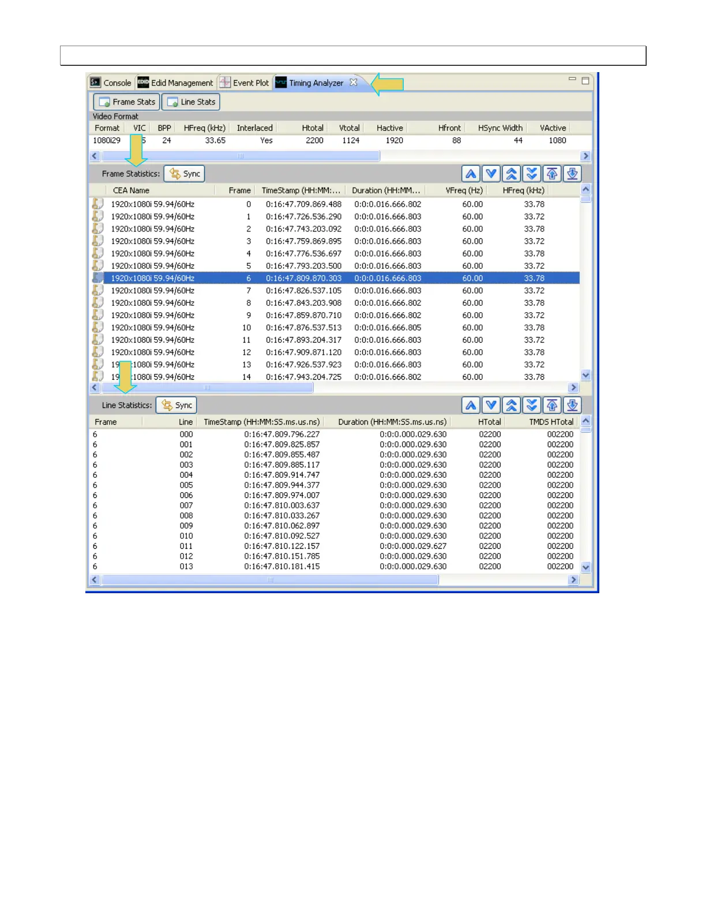Click the Frame Stats button
The height and width of the screenshot is (914, 706).
127,102
